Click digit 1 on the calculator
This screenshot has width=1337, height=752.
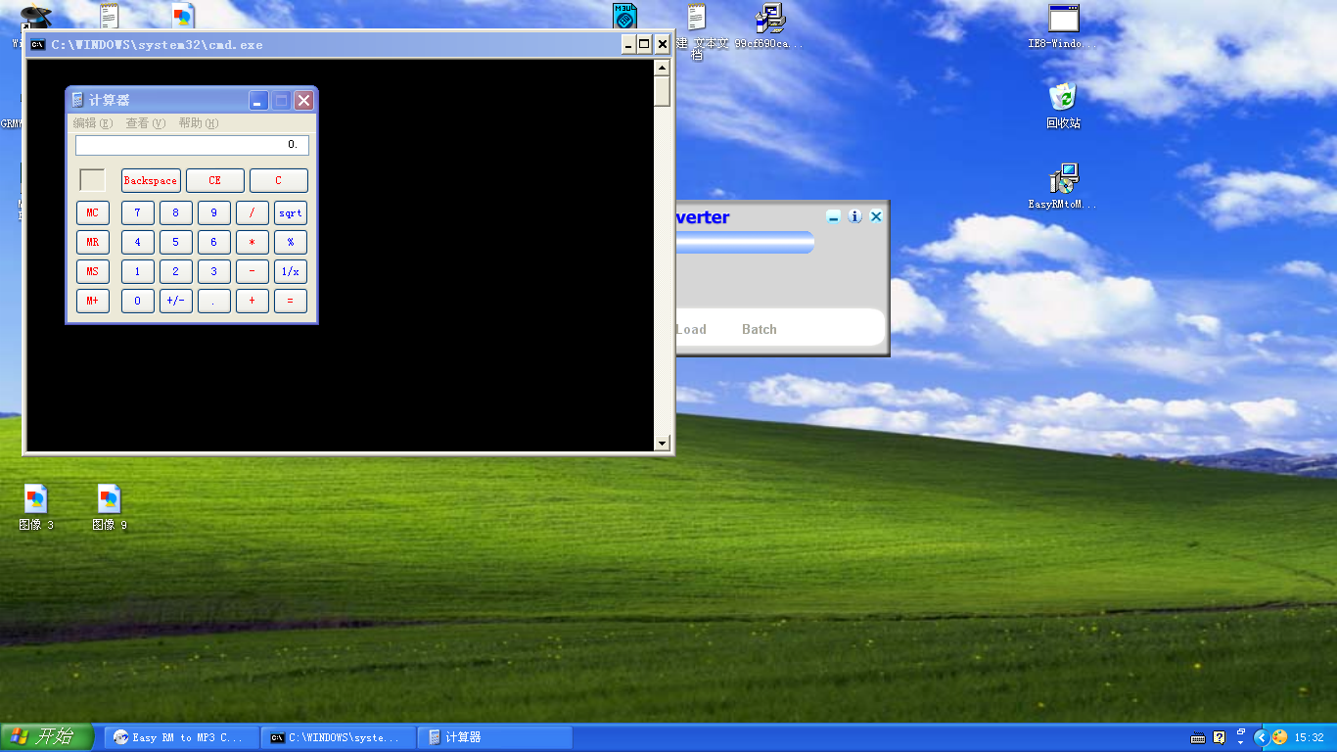point(138,271)
